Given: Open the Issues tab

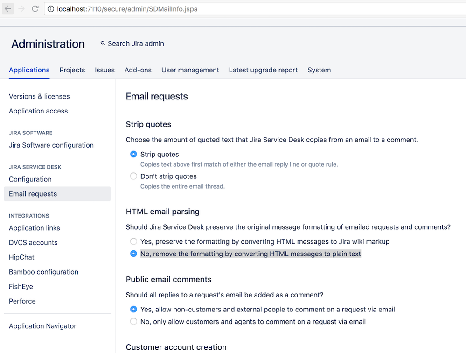Looking at the screenshot, I should click(104, 70).
